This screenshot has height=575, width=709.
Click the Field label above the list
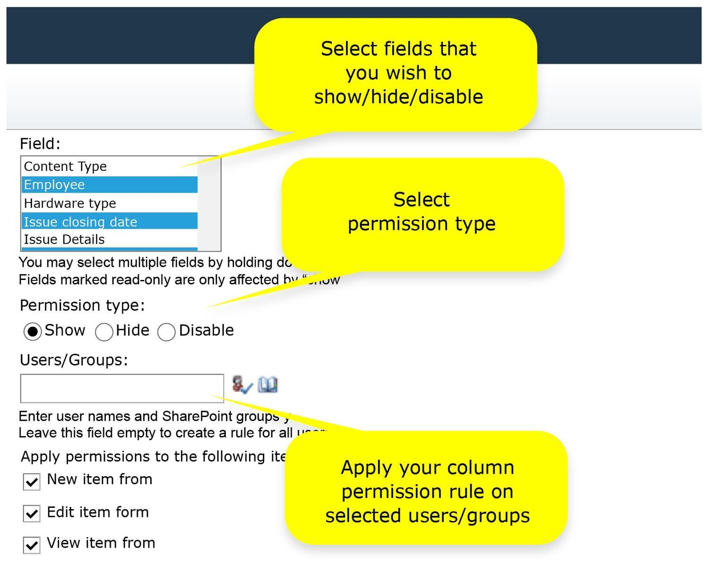pyautogui.click(x=40, y=143)
